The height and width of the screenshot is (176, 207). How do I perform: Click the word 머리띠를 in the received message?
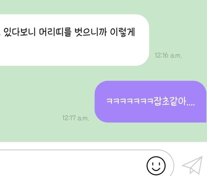click(x=55, y=32)
